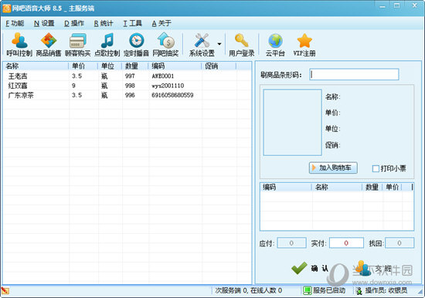Click status bar left corner icon
Screen dimensions: 425x298
[5, 291]
